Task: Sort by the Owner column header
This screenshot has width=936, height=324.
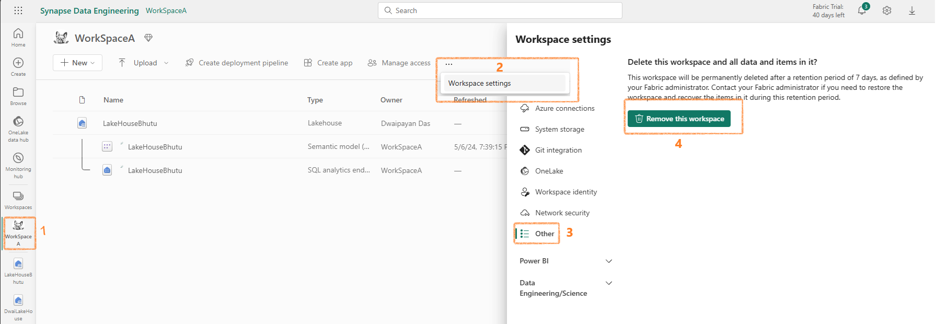Action: 391,100
